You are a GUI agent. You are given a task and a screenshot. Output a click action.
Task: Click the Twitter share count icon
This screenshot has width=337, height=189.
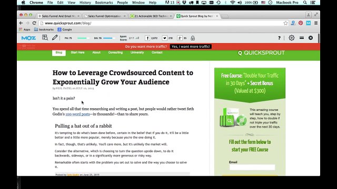pyautogui.click(x=164, y=38)
